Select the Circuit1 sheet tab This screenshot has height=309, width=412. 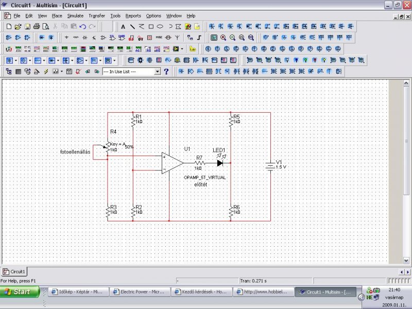click(14, 271)
